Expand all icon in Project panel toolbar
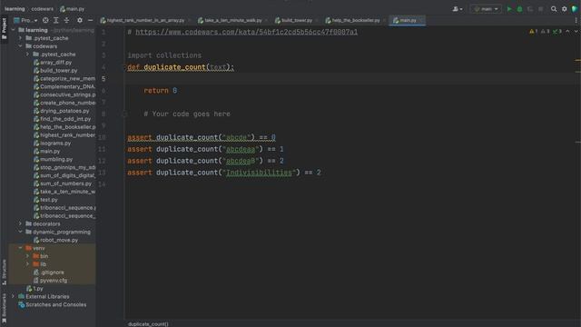 click(56, 20)
